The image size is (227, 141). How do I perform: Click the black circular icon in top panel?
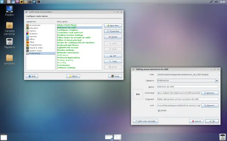30,2
